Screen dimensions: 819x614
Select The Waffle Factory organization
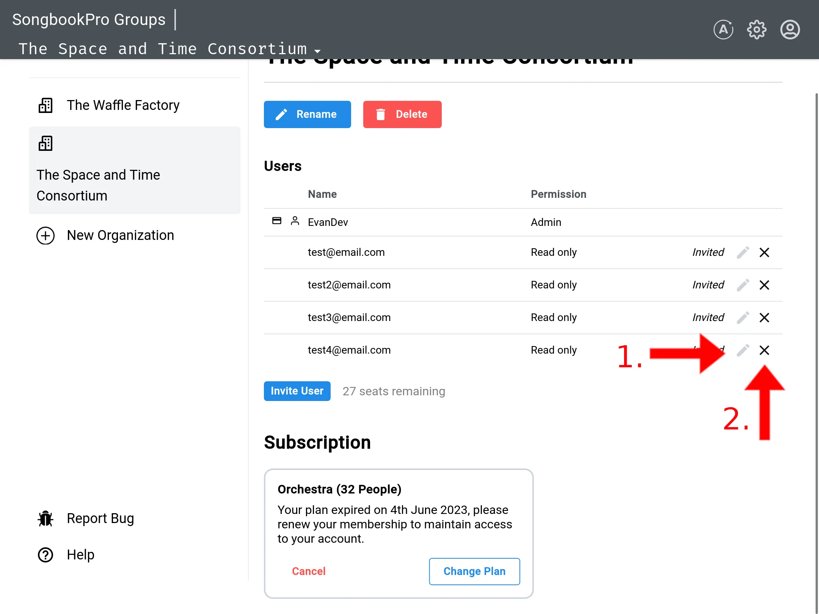point(135,105)
